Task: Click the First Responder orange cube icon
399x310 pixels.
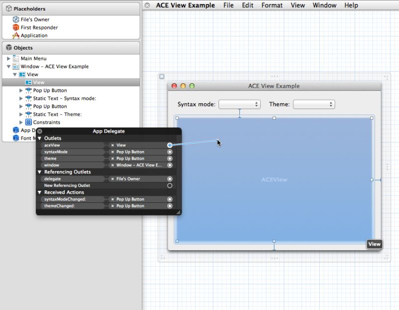Action: click(x=16, y=27)
